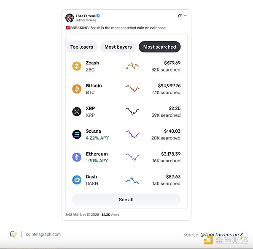The image size is (253, 249).
Task: Click the Bitcoin coin icon
Action: coord(77,89)
